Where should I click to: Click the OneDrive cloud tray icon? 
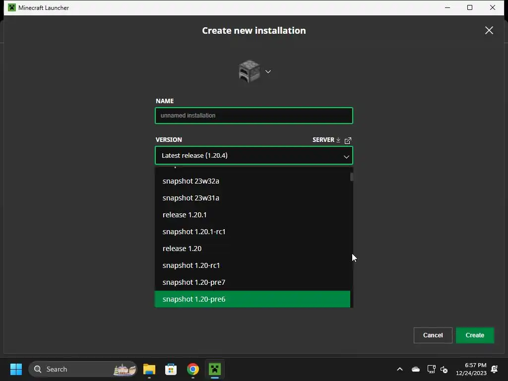[416, 369]
